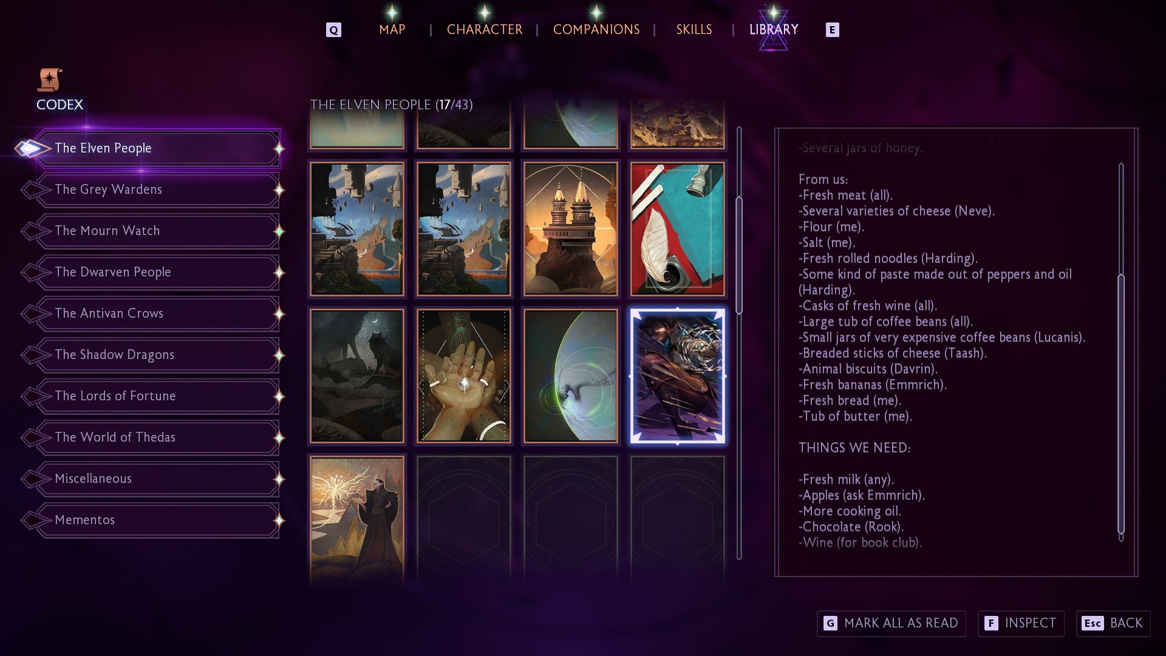Image resolution: width=1166 pixels, height=656 pixels.
Task: Switch to the Skills tab
Action: pos(694,30)
